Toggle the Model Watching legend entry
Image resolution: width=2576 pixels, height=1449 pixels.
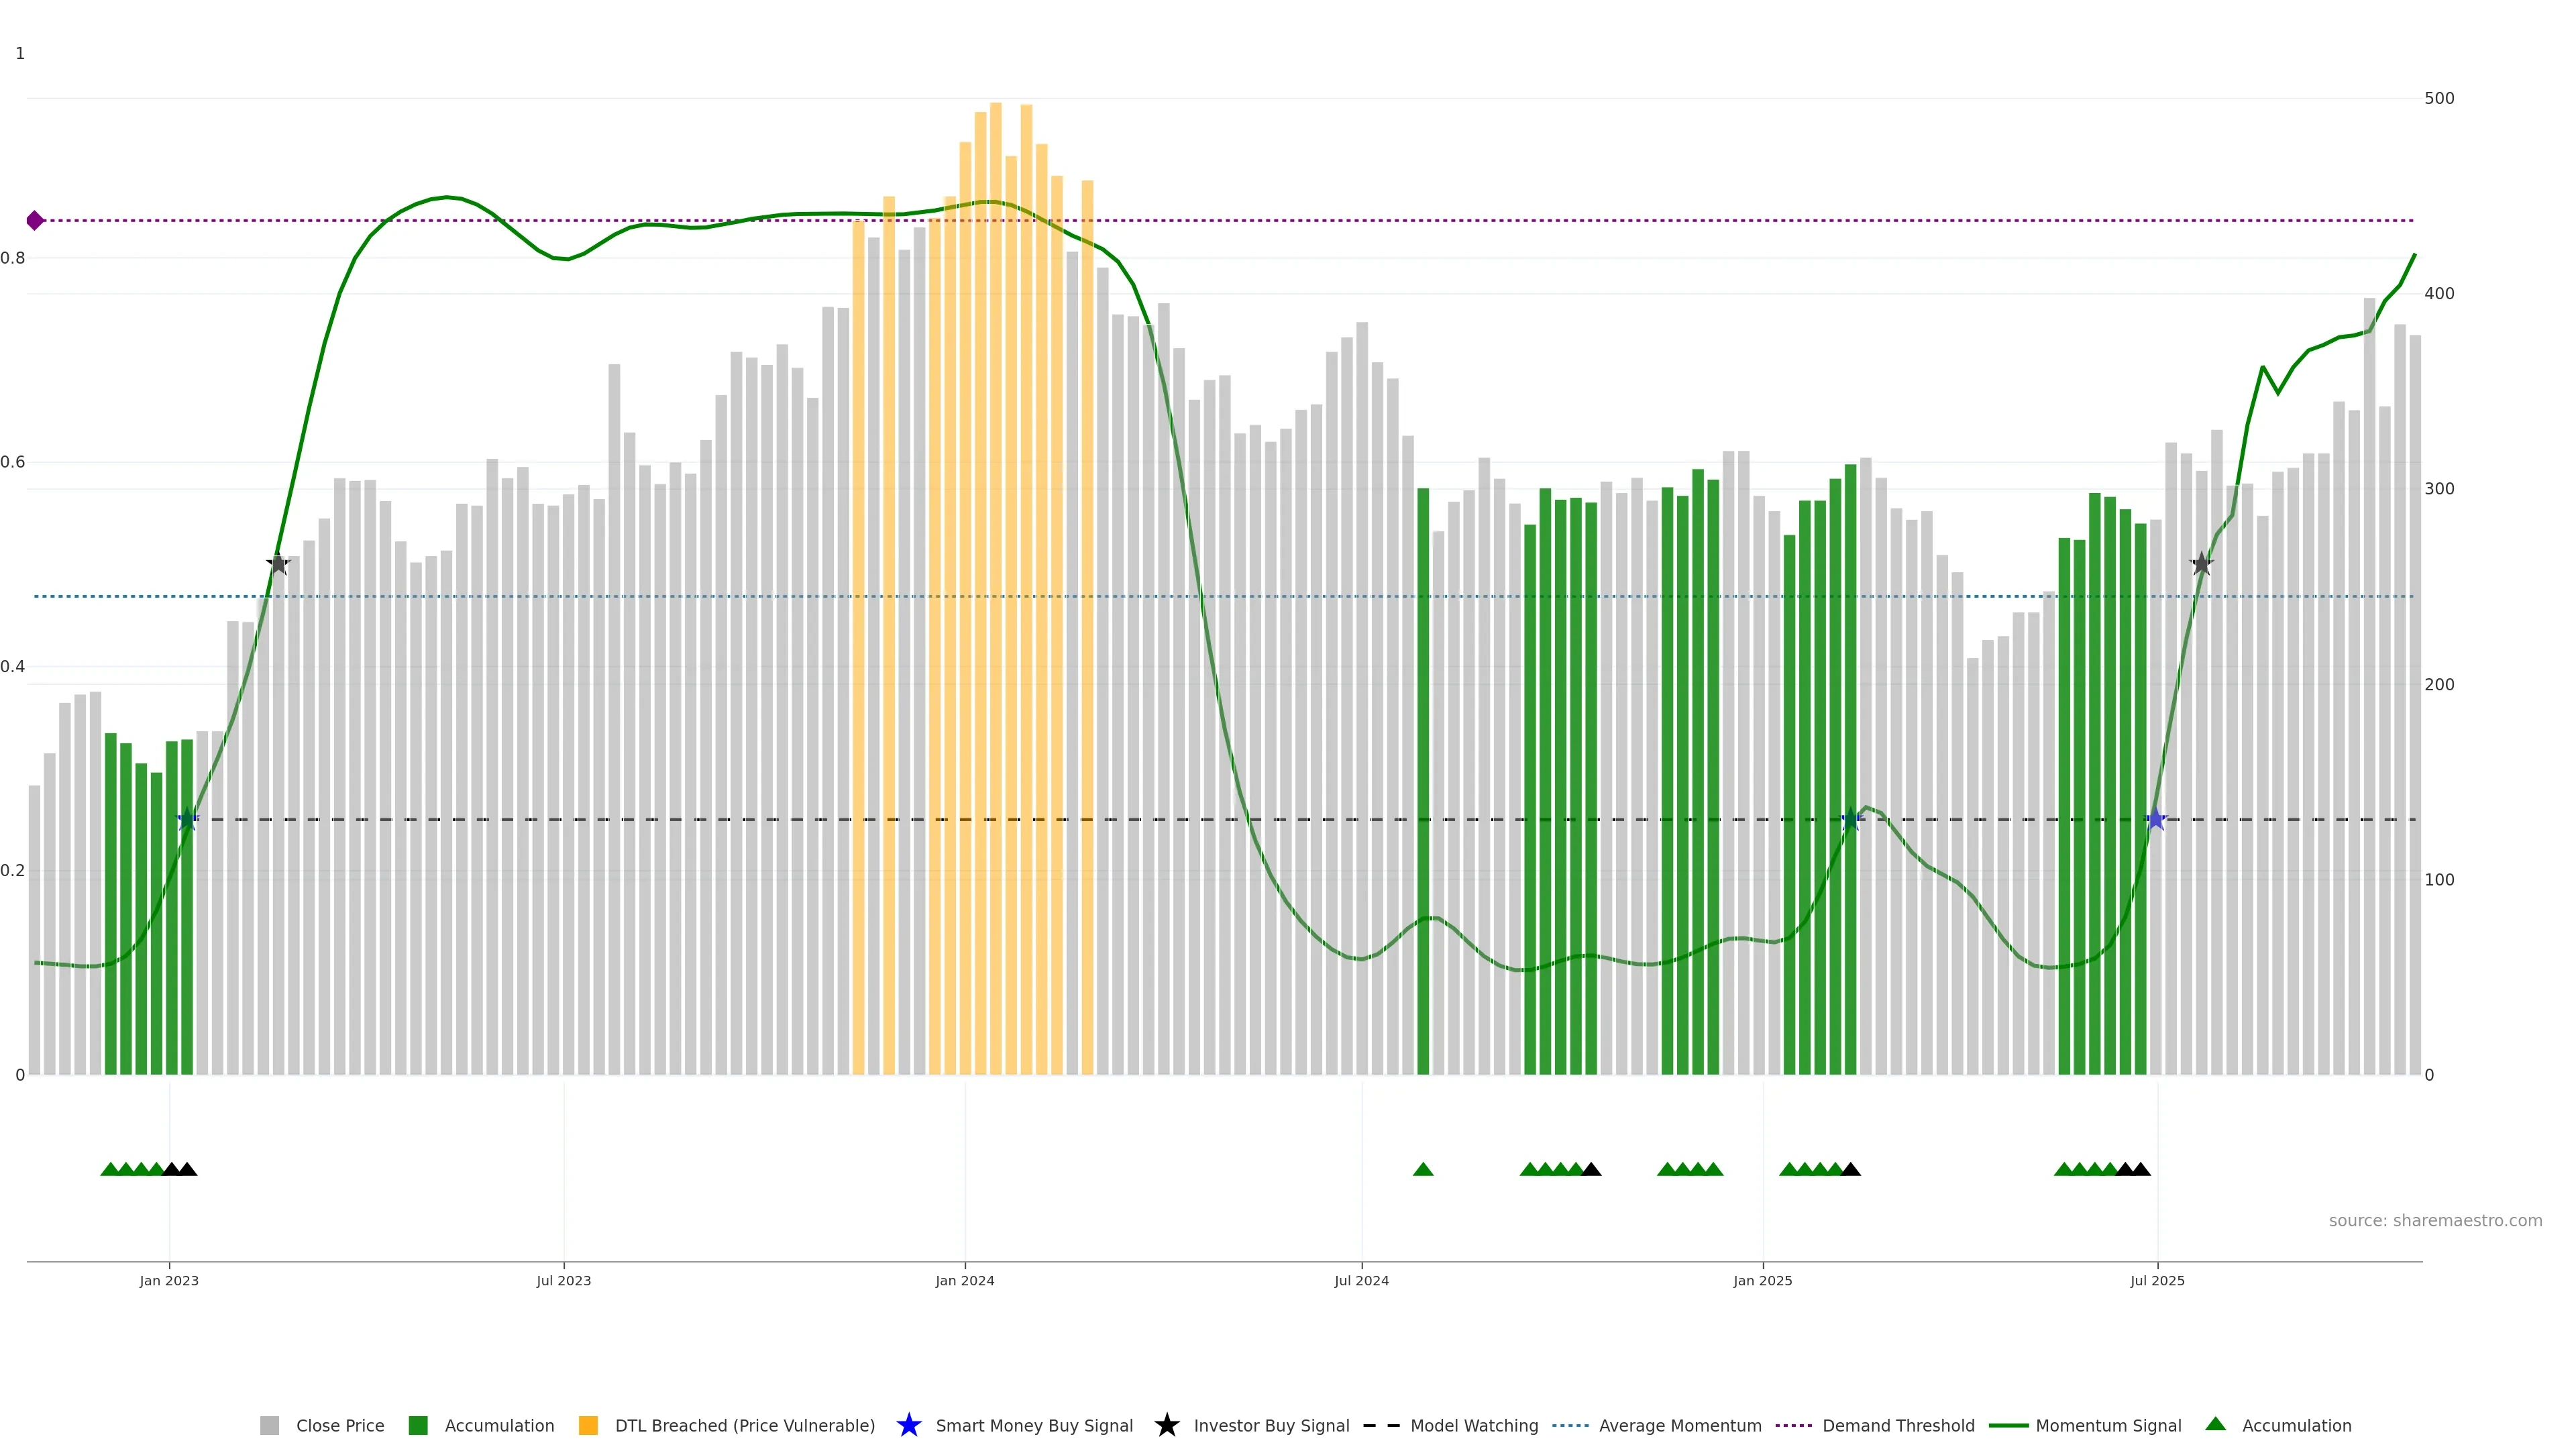point(1474,1425)
